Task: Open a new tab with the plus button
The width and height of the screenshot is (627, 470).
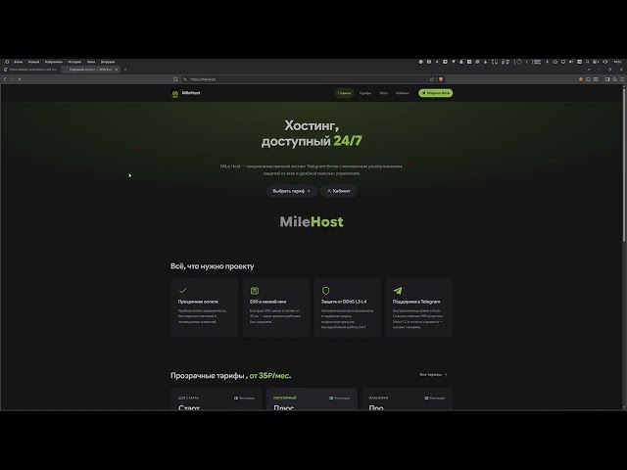Action: point(125,70)
